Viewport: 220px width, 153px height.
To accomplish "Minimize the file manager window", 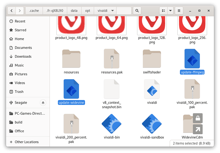I will pyautogui.click(x=190, y=11).
